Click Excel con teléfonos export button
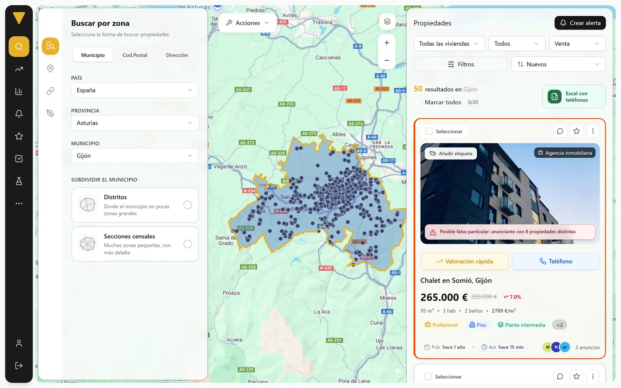This screenshot has height=388, width=621. click(x=574, y=97)
